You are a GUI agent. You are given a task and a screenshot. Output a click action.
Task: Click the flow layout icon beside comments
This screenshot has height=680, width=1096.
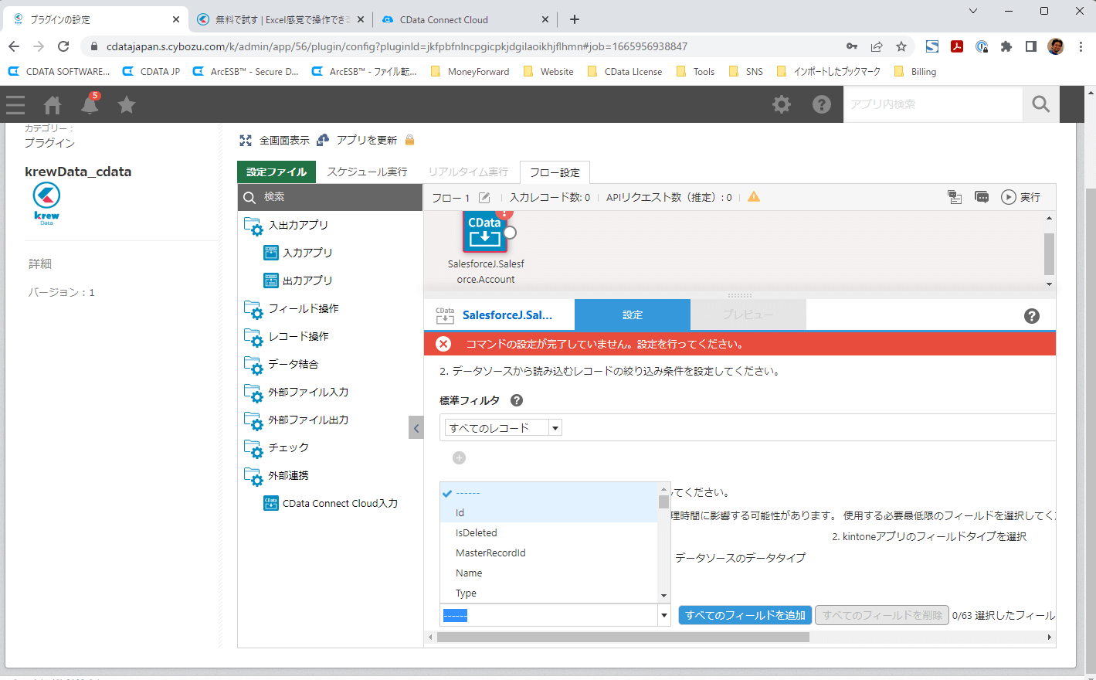955,197
